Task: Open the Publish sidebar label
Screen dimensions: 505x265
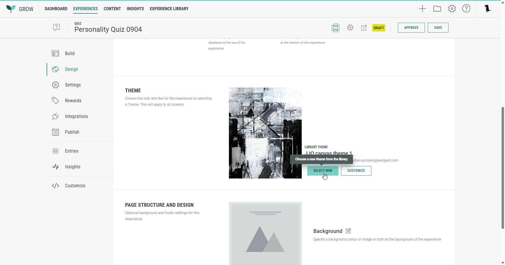Action: pyautogui.click(x=72, y=132)
